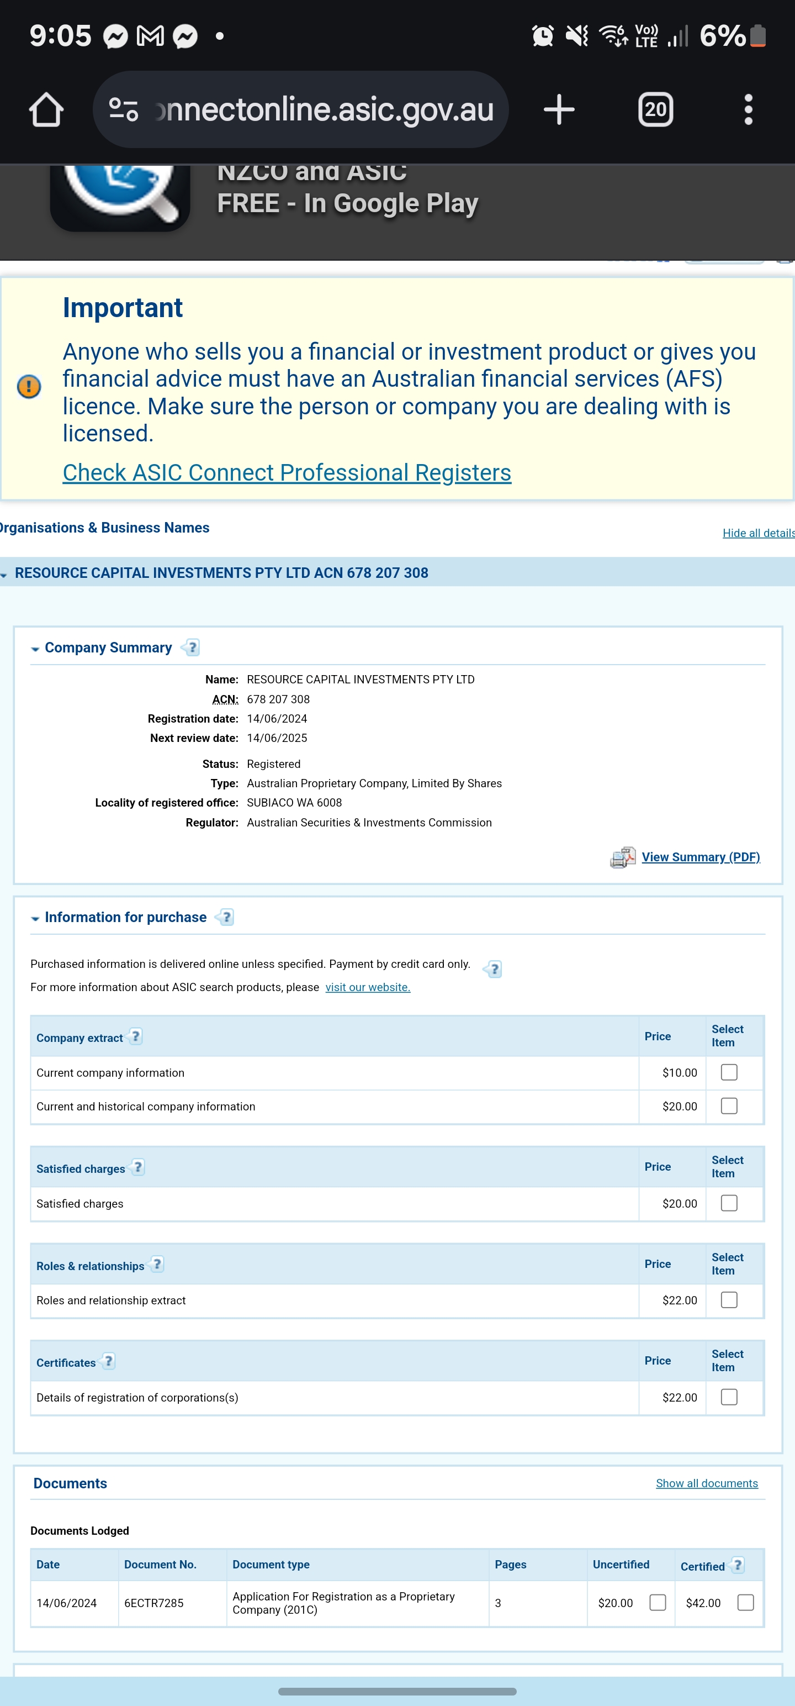Tap the alarm icon in status bar
795x1706 pixels.
[x=543, y=35]
